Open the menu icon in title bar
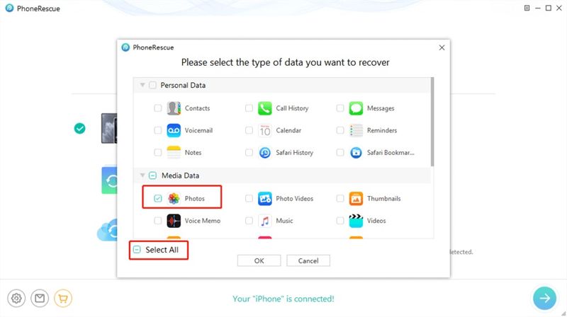This screenshot has height=317, width=567. (x=527, y=8)
